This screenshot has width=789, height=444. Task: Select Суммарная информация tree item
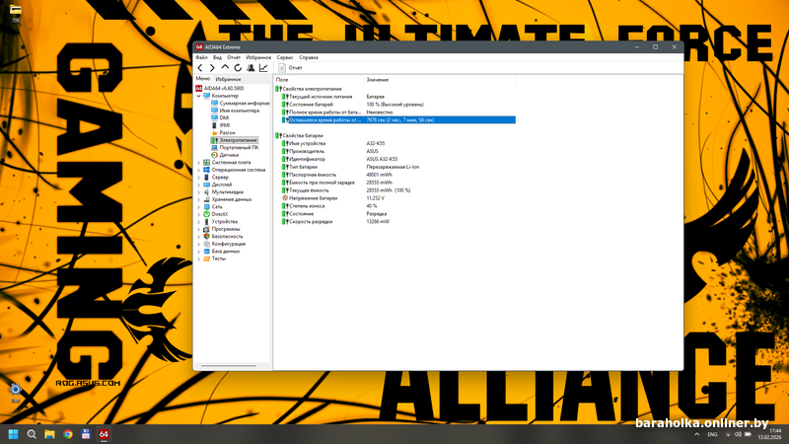point(244,103)
